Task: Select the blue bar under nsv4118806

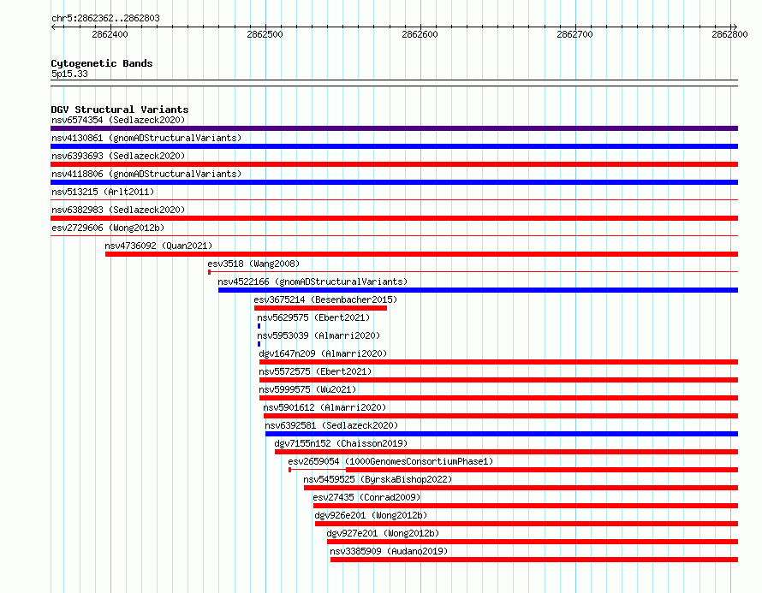Action: pyautogui.click(x=394, y=182)
